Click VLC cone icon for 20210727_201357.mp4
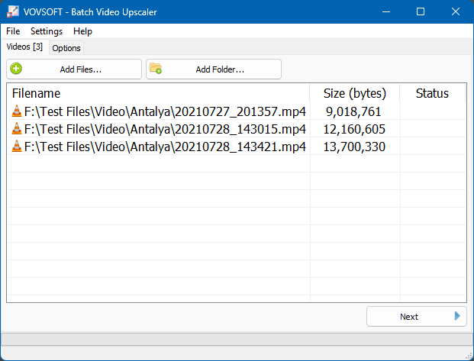 click(x=17, y=111)
